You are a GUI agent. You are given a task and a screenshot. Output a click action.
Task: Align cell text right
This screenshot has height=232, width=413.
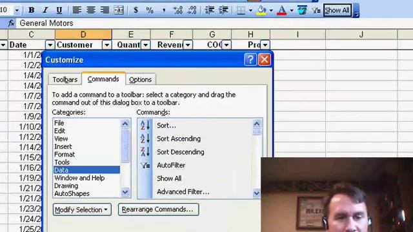coord(105,10)
